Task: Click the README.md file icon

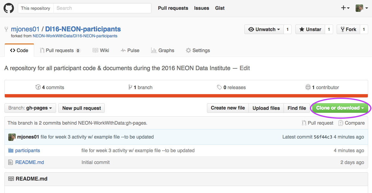Action: point(11,162)
